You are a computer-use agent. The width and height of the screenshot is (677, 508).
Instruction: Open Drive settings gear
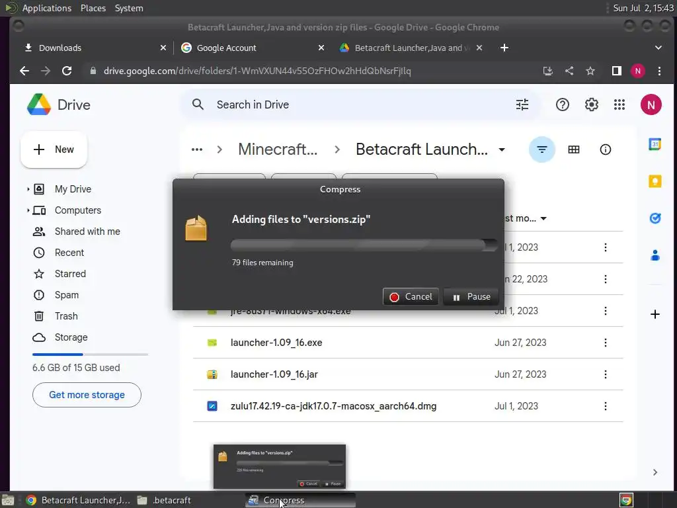click(591, 105)
